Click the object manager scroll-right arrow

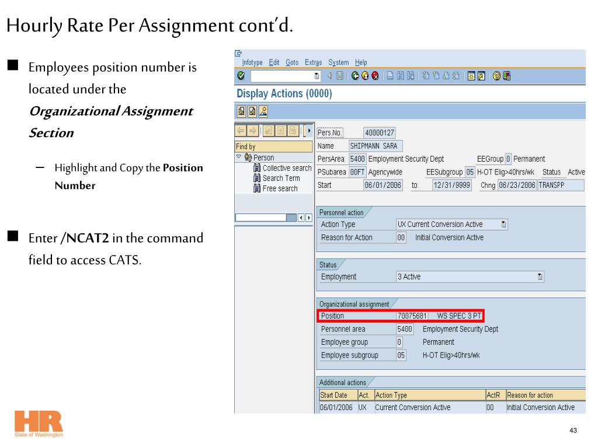tap(308, 218)
